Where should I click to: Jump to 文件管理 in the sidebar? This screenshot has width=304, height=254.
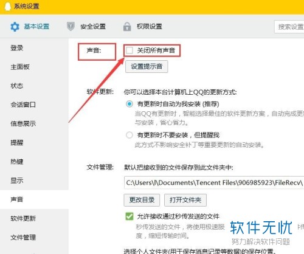pyautogui.click(x=23, y=237)
